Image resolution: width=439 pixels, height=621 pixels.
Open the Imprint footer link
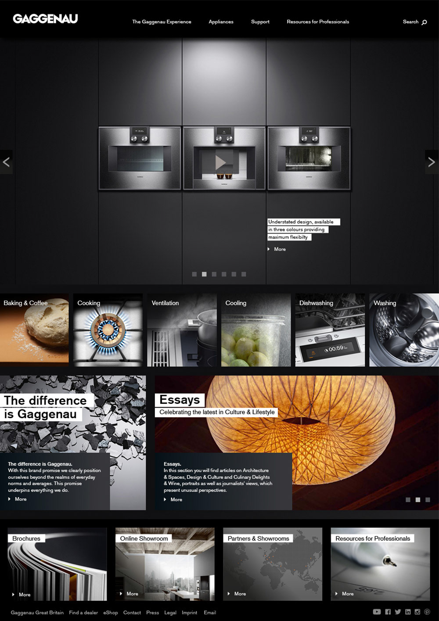(190, 613)
